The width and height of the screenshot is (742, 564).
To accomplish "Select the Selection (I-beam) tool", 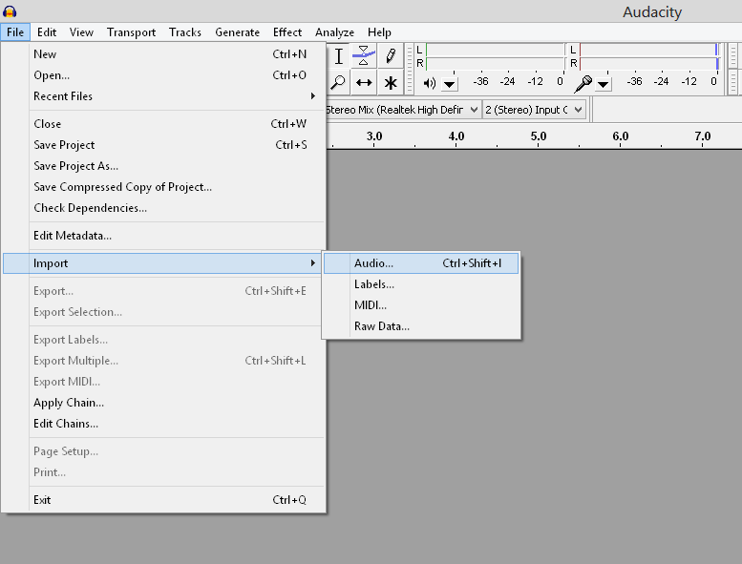I will click(338, 55).
